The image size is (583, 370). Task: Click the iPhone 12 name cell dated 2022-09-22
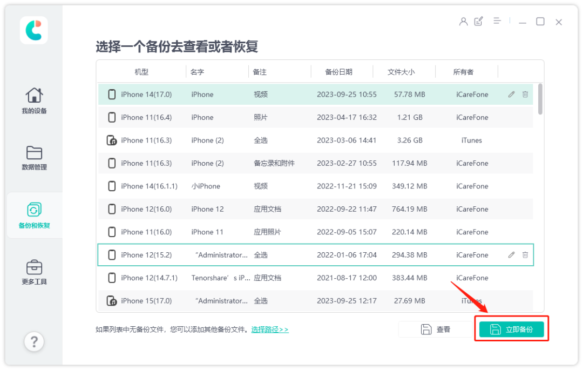[x=207, y=209]
